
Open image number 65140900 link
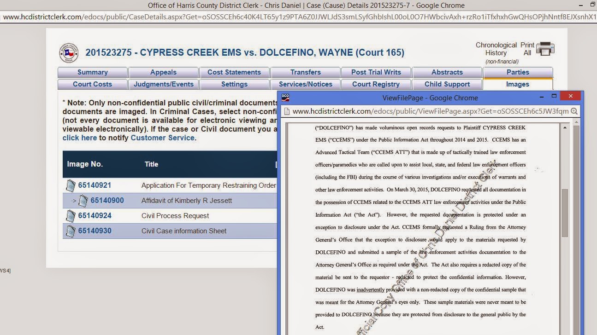(x=107, y=201)
